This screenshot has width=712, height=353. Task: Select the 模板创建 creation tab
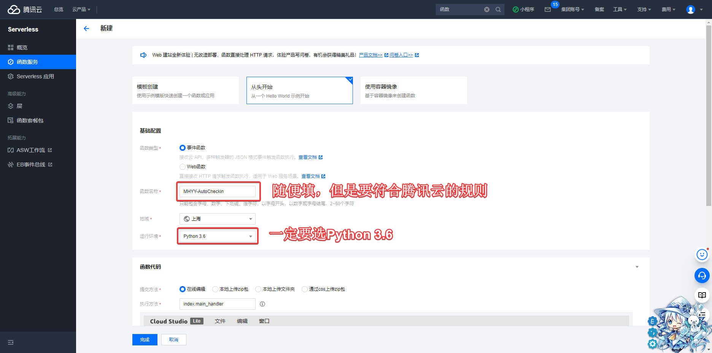click(185, 90)
